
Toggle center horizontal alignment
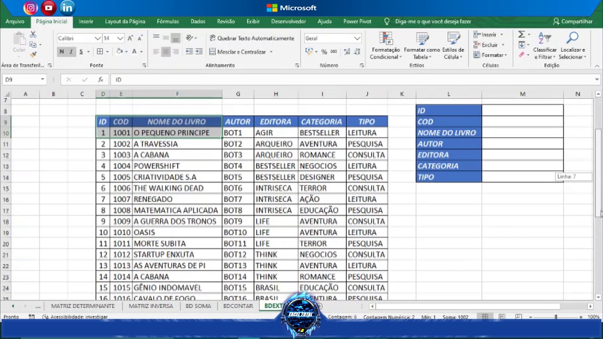click(x=166, y=52)
